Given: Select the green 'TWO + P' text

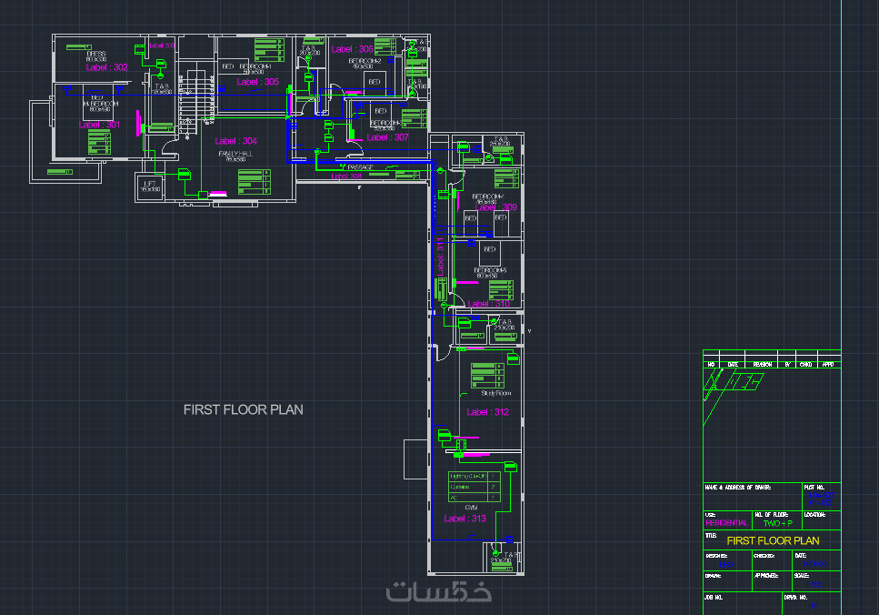Looking at the screenshot, I should click(x=777, y=523).
